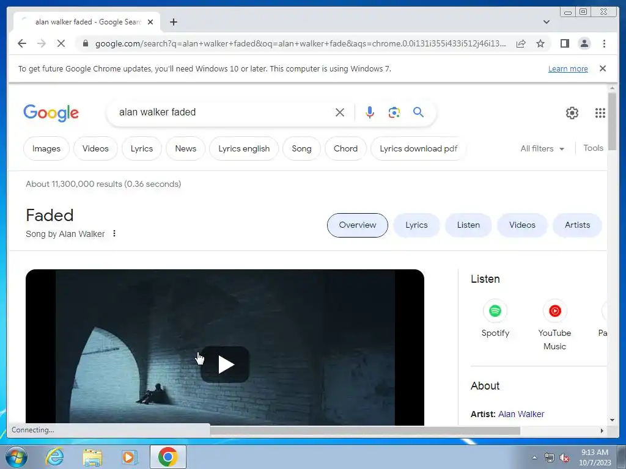
Task: Open the taskbar clock and date
Action: coord(595,457)
